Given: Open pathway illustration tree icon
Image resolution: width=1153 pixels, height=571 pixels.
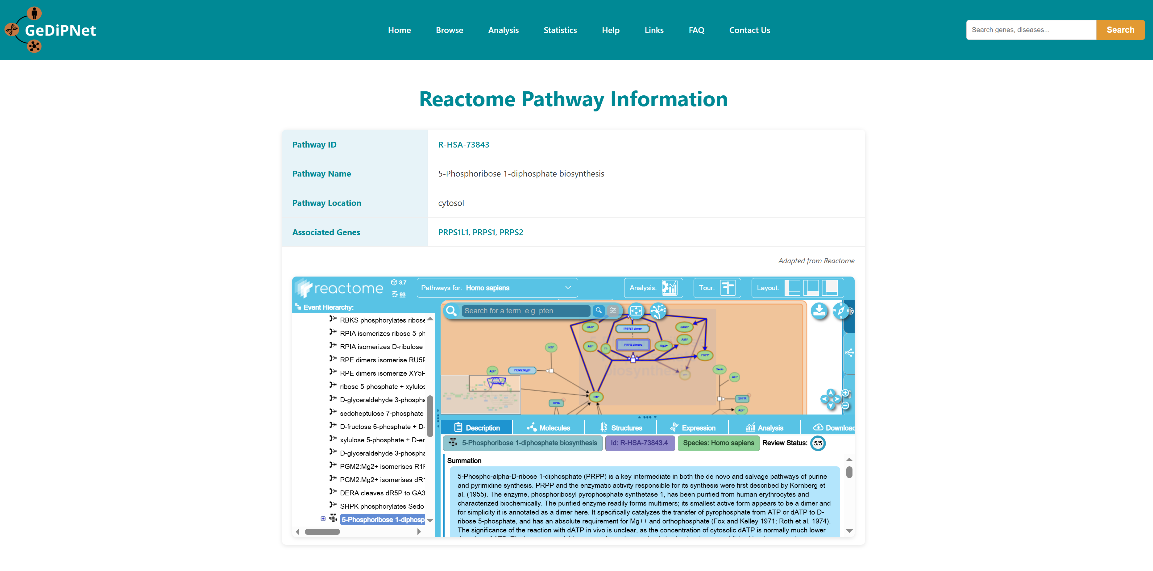Looking at the screenshot, I should [658, 311].
